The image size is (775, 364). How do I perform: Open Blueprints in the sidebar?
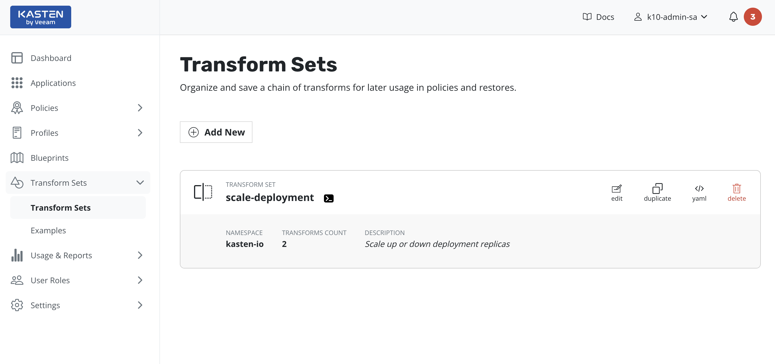click(x=49, y=158)
